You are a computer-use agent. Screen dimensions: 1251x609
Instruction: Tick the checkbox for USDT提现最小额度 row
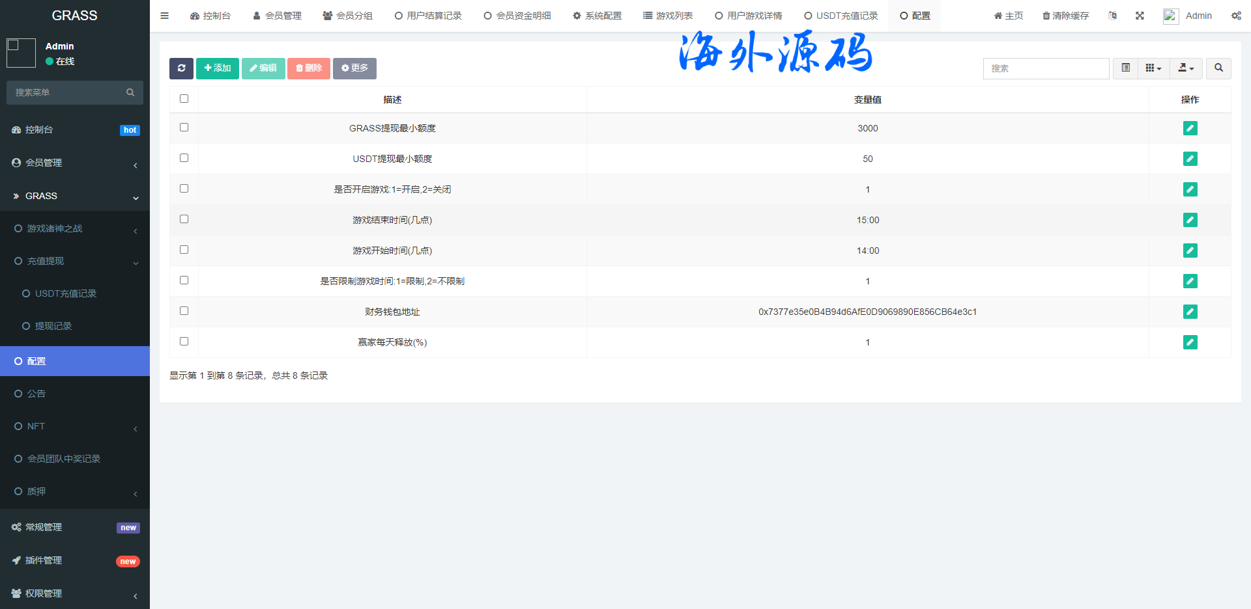click(184, 158)
